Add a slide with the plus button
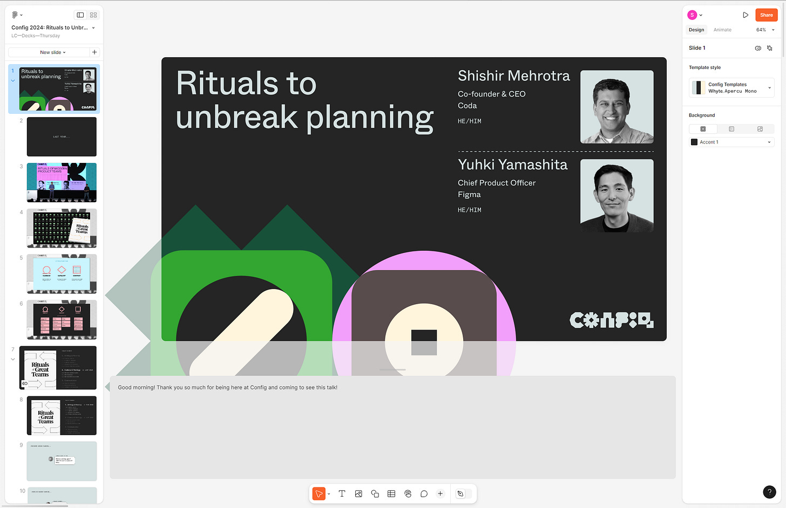The width and height of the screenshot is (786, 508). [x=94, y=52]
